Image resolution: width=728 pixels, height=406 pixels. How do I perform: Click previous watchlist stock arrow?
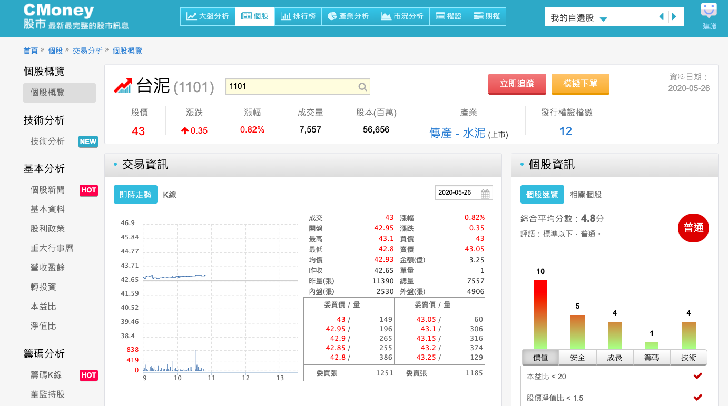(662, 17)
